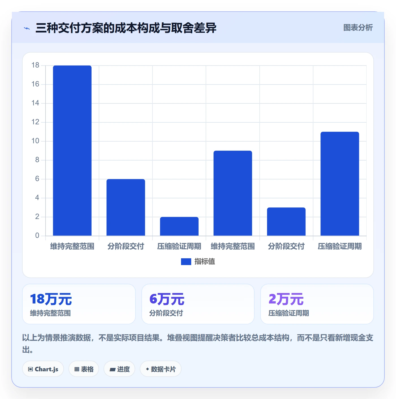The height and width of the screenshot is (399, 396).
Task: Click the lightning icon beside the title
Action: [27, 28]
